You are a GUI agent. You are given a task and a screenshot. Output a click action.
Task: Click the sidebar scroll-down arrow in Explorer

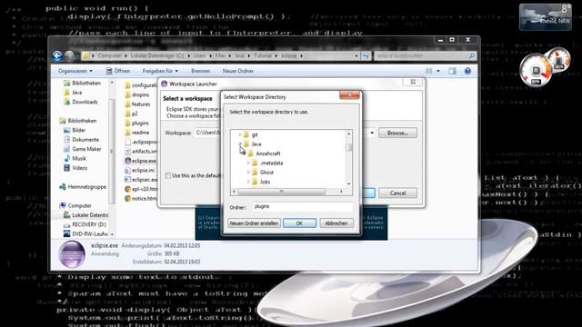112,234
